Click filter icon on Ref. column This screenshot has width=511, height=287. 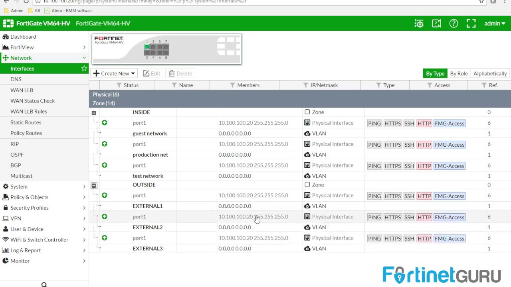[484, 85]
